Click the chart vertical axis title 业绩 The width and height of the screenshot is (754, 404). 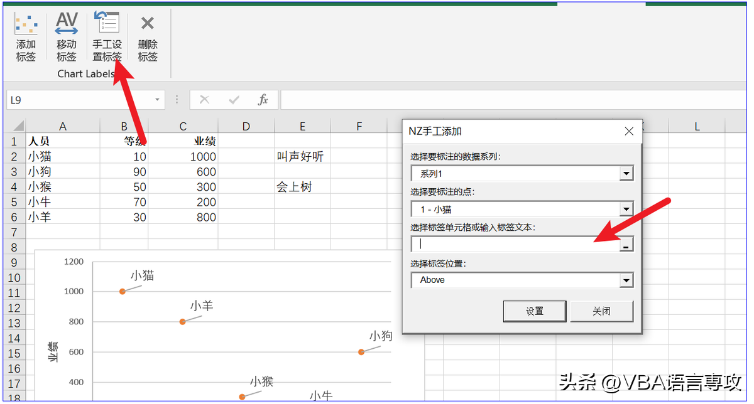pyautogui.click(x=53, y=352)
